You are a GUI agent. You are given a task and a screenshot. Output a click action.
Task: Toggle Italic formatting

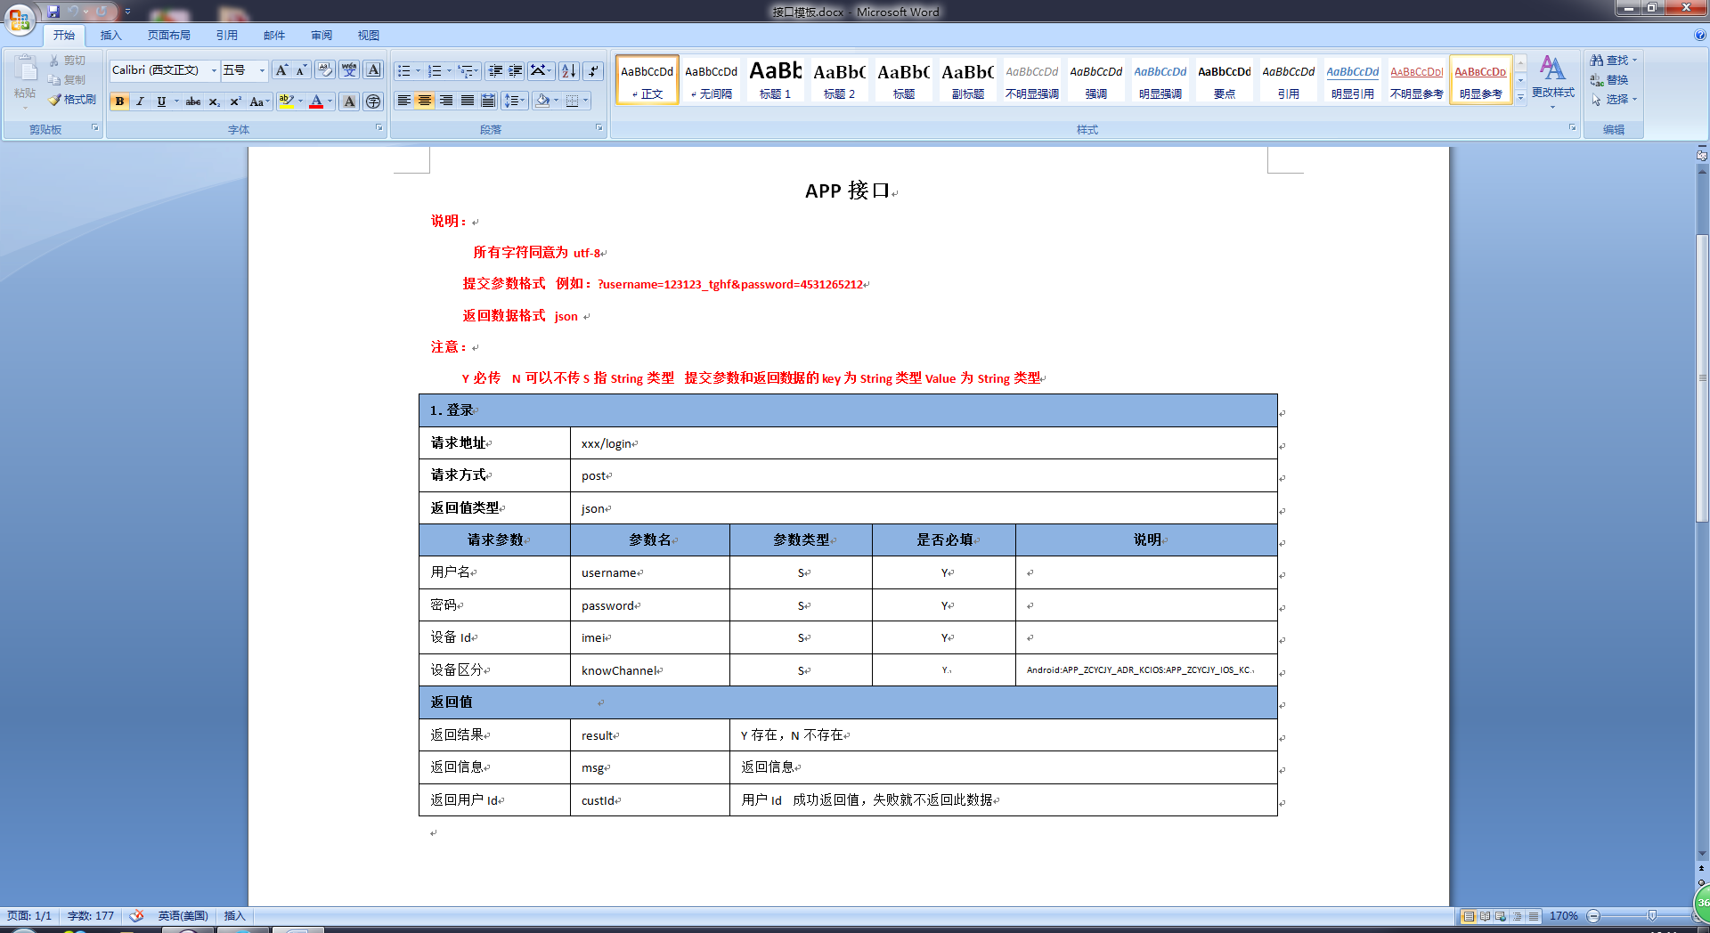(x=140, y=101)
